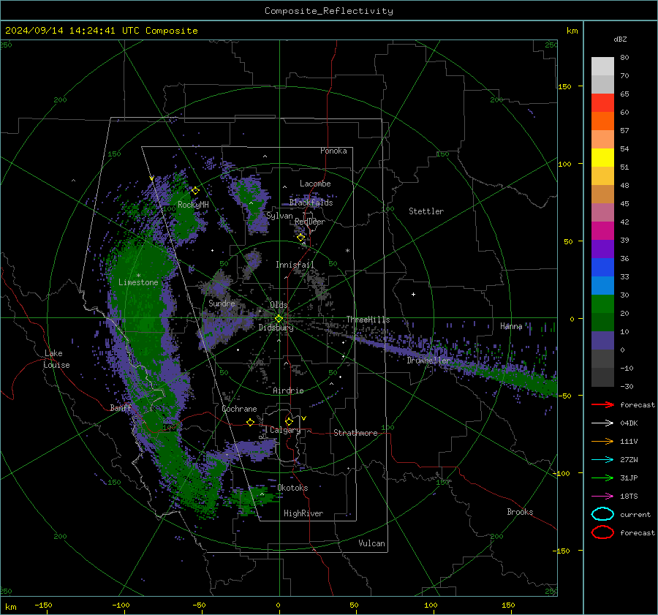Screen dimensions: 658x615
Task: Select the Okotoks town label
Action: coord(292,488)
